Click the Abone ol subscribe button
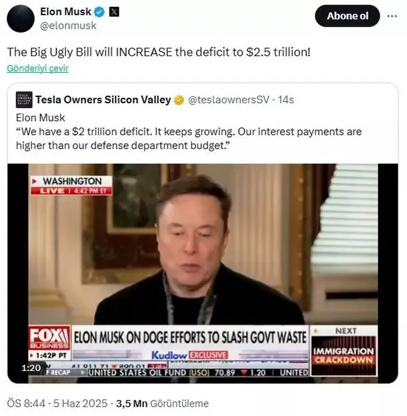 347,16
